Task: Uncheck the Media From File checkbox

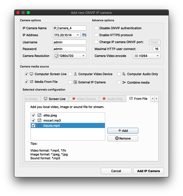Action: tap(26, 82)
